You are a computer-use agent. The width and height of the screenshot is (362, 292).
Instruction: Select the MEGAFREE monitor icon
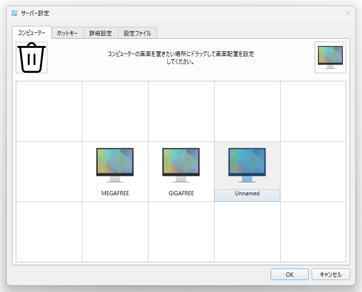pyautogui.click(x=115, y=165)
